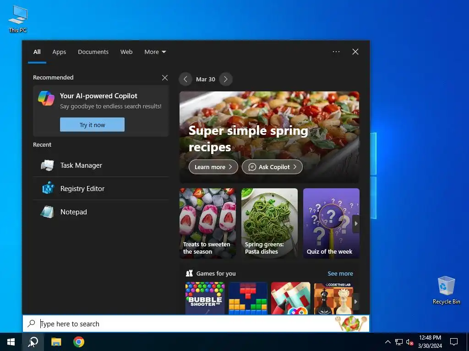Select the Recycle Bin desktop icon
469x351 pixels.
click(x=446, y=290)
